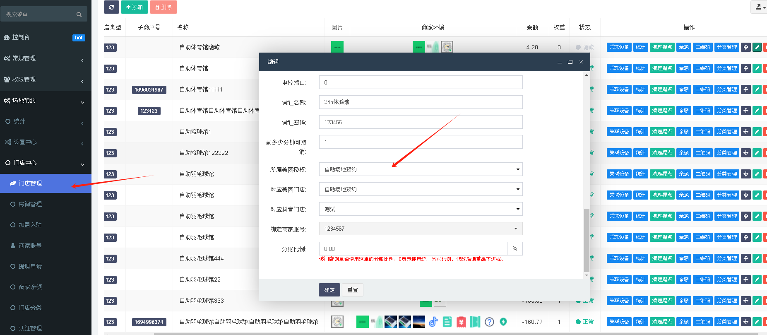Open the export dropdown at top right
767x335 pixels.
tap(760, 7)
